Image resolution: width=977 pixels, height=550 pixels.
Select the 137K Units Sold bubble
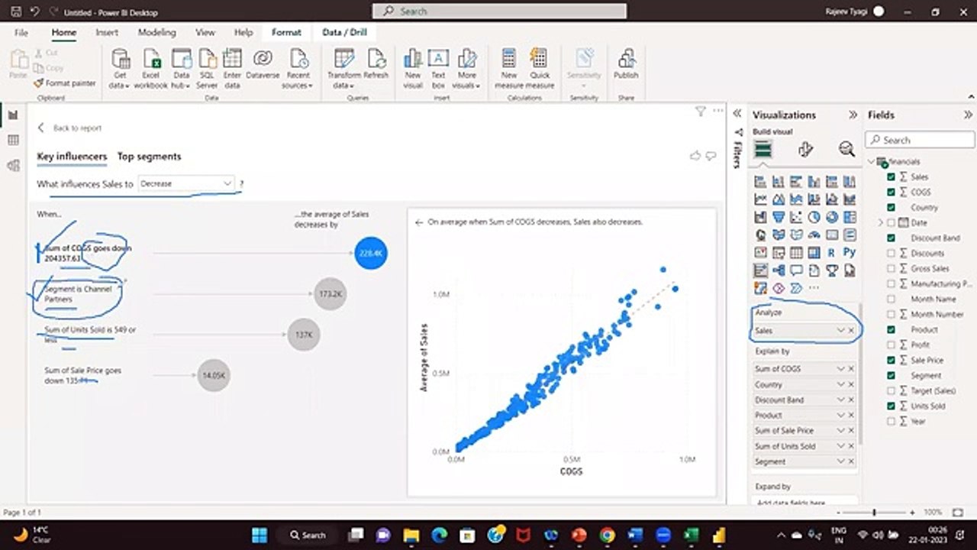pos(304,335)
